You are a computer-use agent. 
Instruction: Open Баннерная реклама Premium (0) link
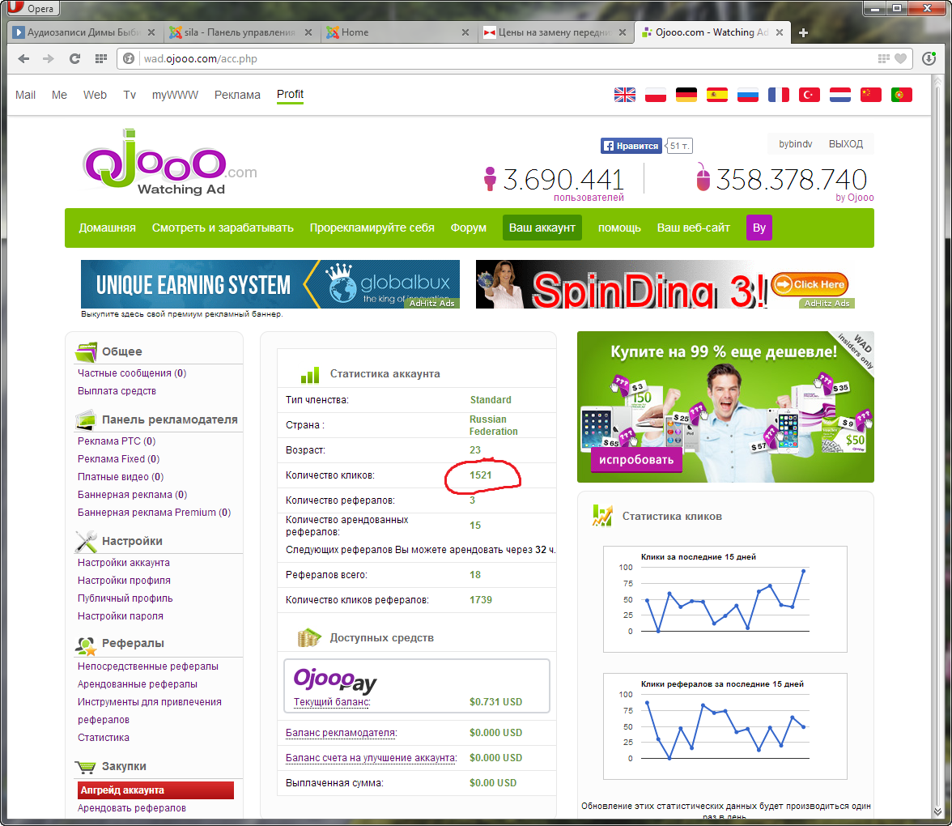point(154,513)
